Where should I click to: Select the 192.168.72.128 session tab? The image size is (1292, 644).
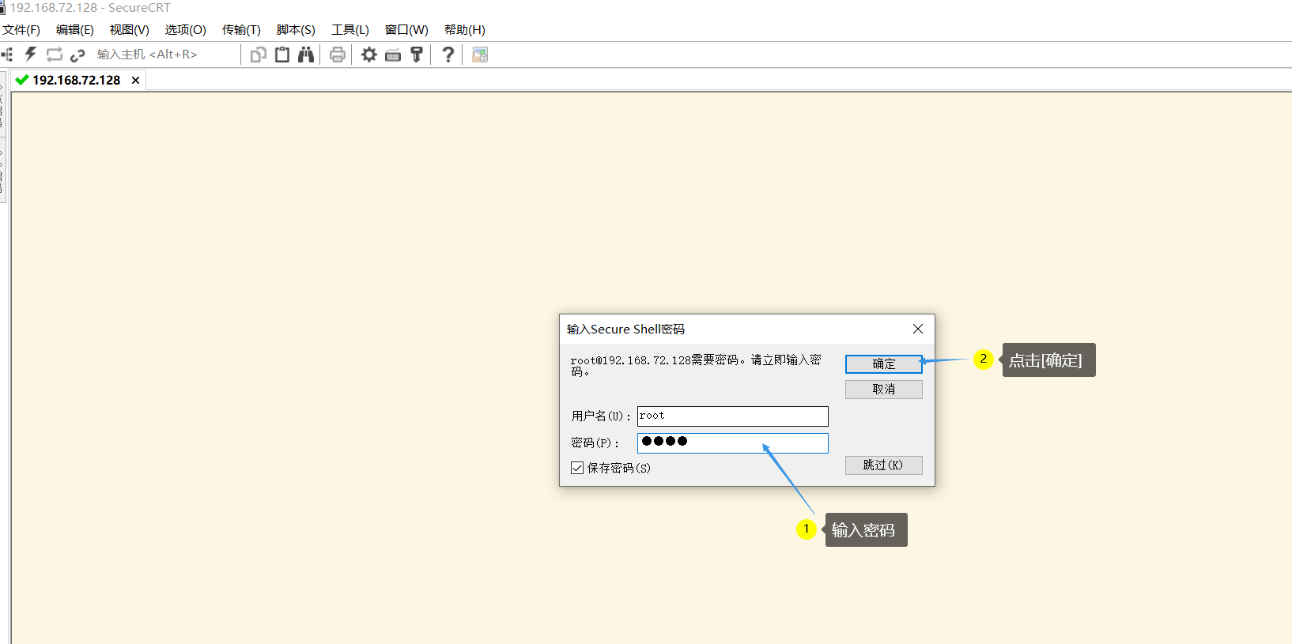coord(77,80)
